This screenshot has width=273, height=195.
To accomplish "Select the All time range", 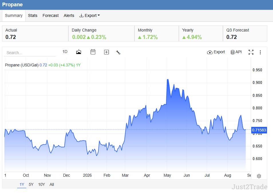I will tap(52, 184).
